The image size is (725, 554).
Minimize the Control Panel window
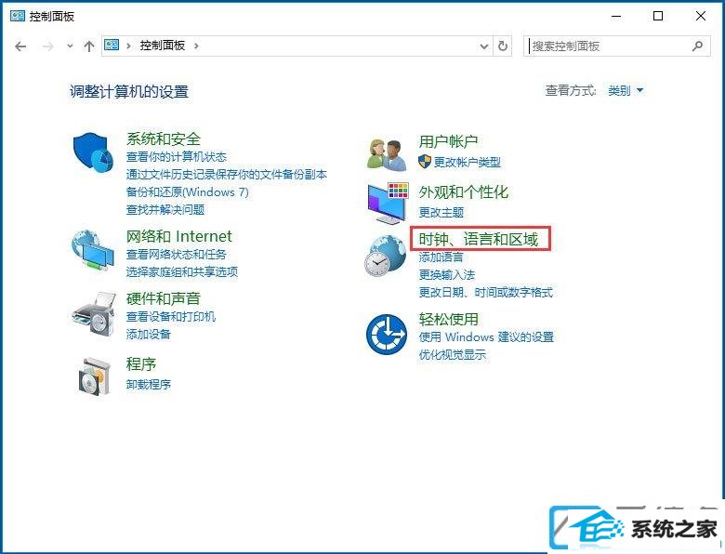coord(616,16)
